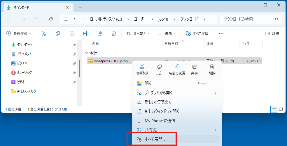Open the 新規作成 dropdown
The height and width of the screenshot is (146, 287).
19,33
